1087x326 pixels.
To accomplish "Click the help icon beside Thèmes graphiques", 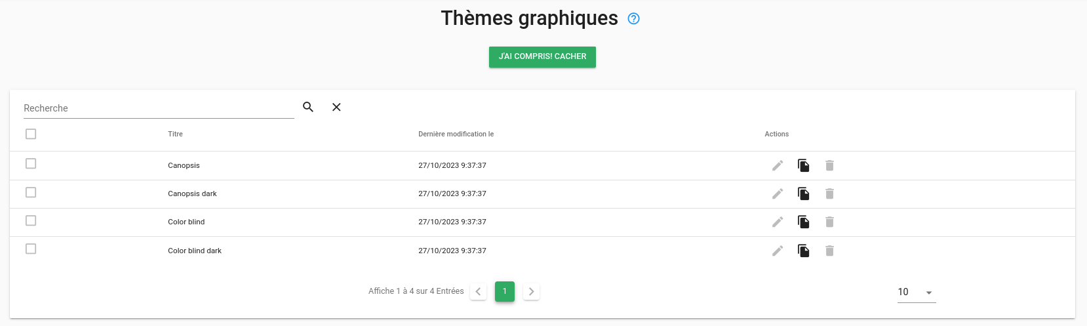I will point(633,18).
